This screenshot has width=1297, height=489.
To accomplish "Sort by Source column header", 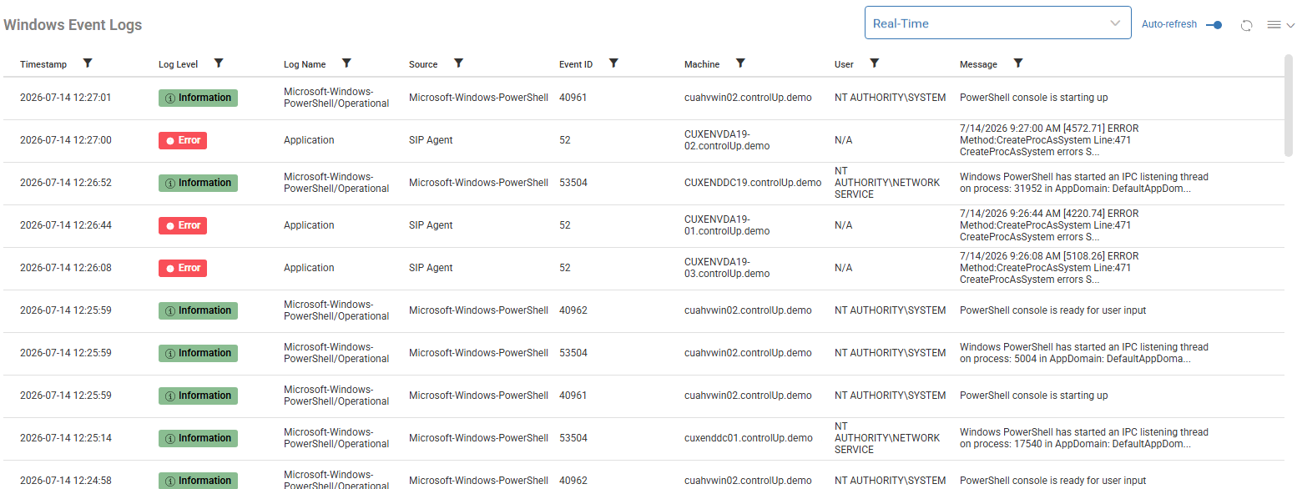I will pos(423,64).
